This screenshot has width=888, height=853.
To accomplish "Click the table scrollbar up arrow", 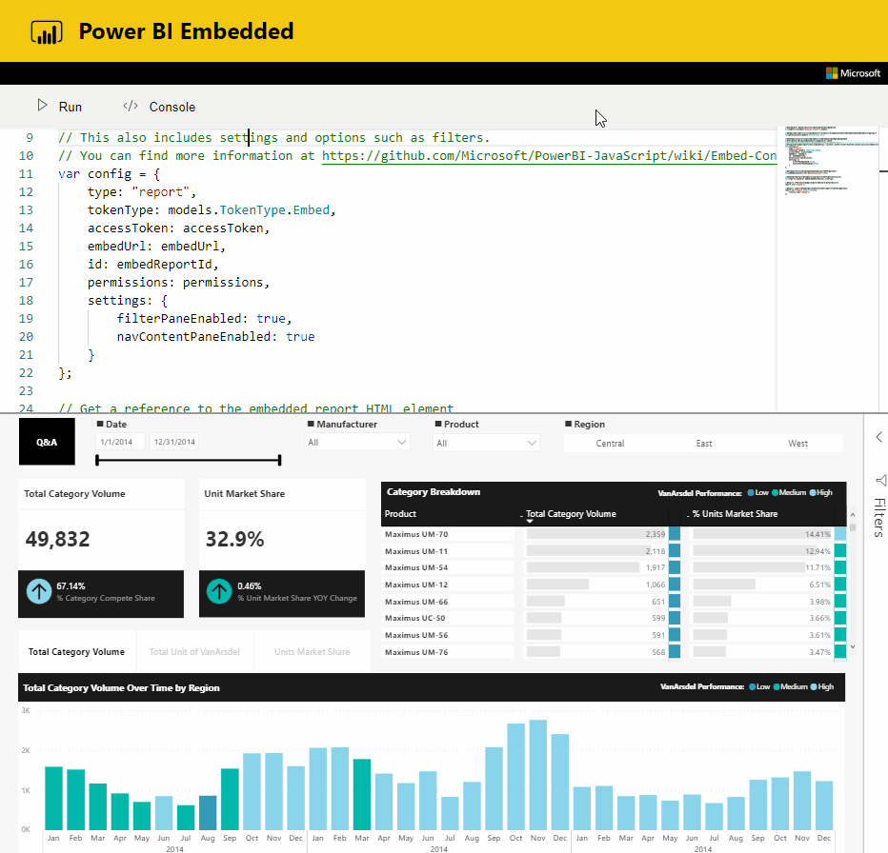I will coord(853,514).
